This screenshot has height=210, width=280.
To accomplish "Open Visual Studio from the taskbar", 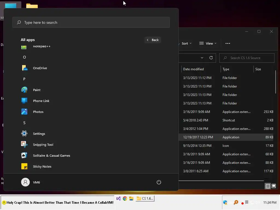I will (119, 199).
